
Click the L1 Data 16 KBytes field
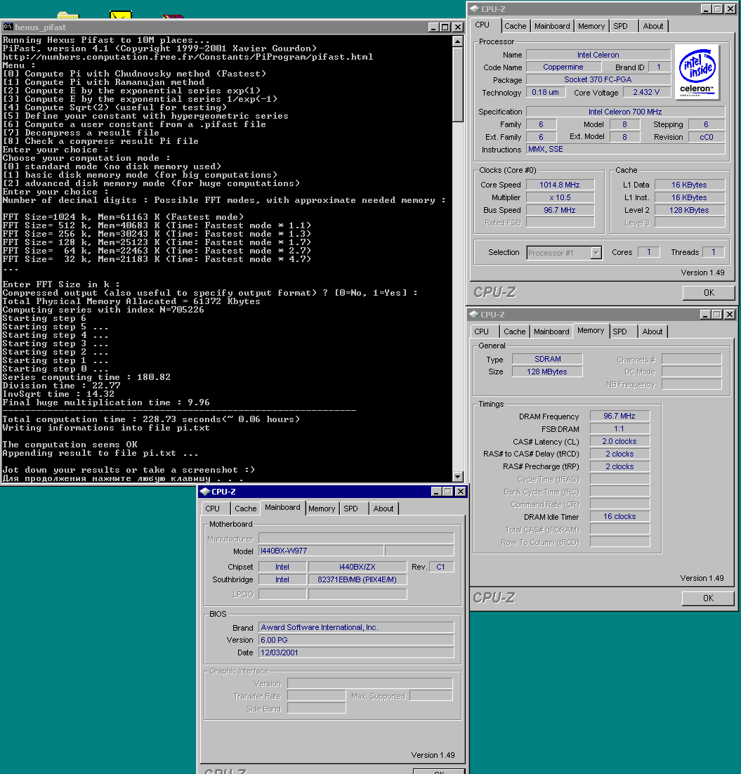(x=690, y=185)
